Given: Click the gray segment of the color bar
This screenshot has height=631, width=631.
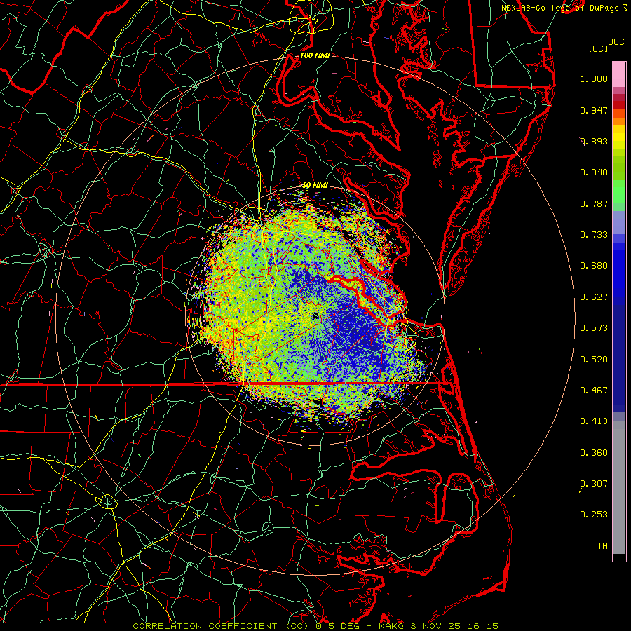Looking at the screenshot, I should click(x=619, y=487).
